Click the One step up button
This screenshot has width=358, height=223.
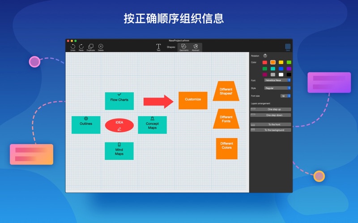pos(271,109)
